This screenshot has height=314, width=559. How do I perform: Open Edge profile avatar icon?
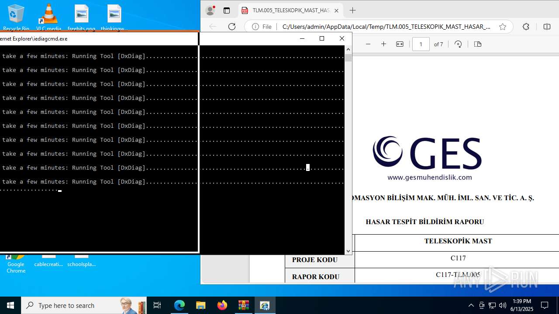coord(210,10)
